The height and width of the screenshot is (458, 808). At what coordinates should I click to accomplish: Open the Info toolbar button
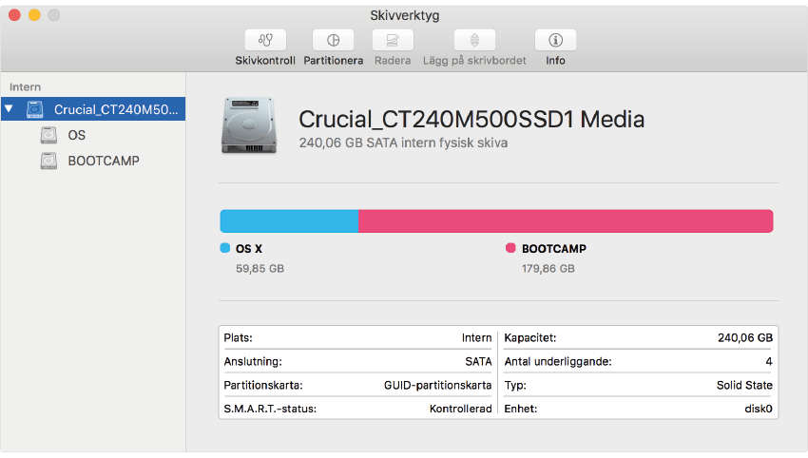pyautogui.click(x=555, y=40)
